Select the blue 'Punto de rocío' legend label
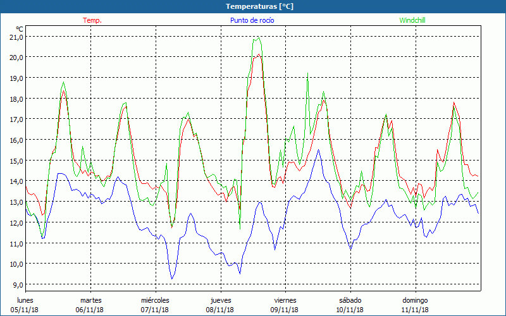Viewport: 506px width, 316px height. pos(252,20)
